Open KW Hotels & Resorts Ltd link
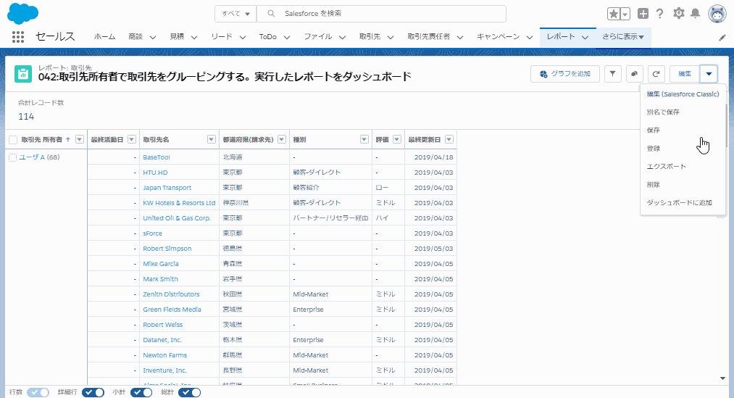This screenshot has width=734, height=398. (x=179, y=203)
